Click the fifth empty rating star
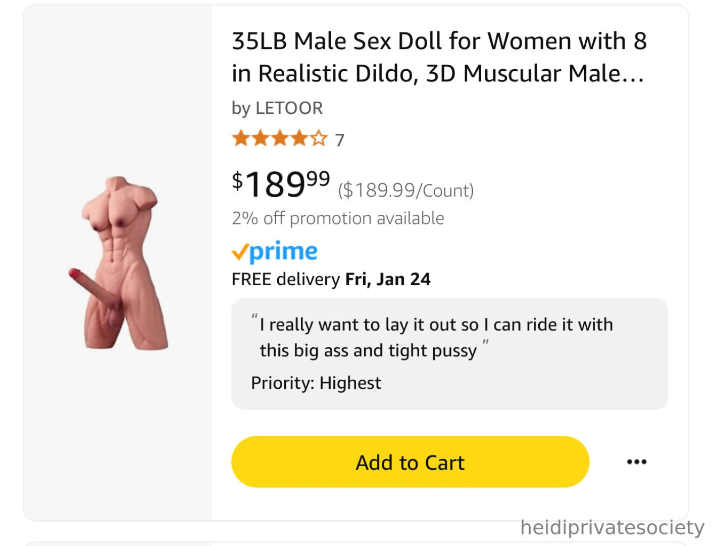This screenshot has width=712, height=546. coord(318,138)
